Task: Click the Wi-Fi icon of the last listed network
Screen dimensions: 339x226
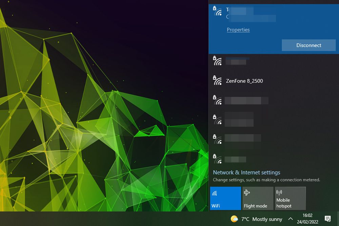Action: pos(217,159)
